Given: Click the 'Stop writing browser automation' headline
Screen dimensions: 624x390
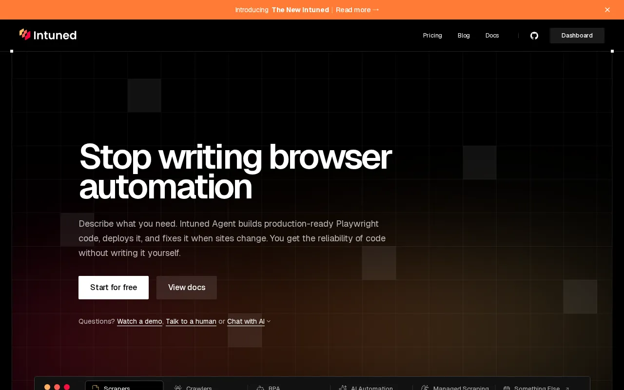Looking at the screenshot, I should pyautogui.click(x=235, y=172).
